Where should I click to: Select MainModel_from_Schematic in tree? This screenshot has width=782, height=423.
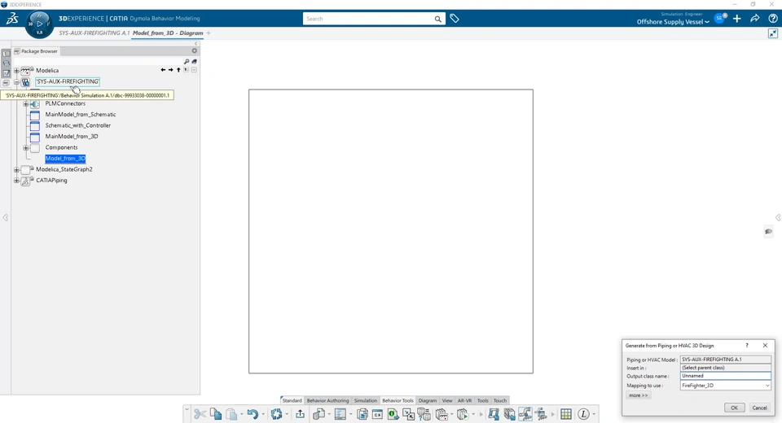[81, 115]
